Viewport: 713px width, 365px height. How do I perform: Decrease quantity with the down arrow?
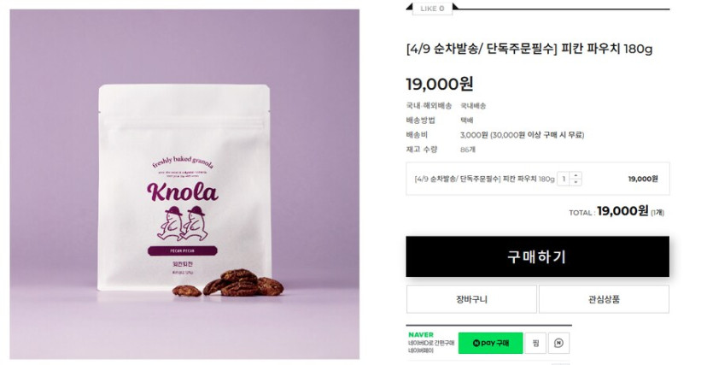576,182
